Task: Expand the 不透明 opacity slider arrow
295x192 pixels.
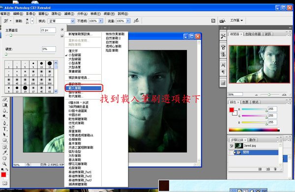Action: pos(101,21)
